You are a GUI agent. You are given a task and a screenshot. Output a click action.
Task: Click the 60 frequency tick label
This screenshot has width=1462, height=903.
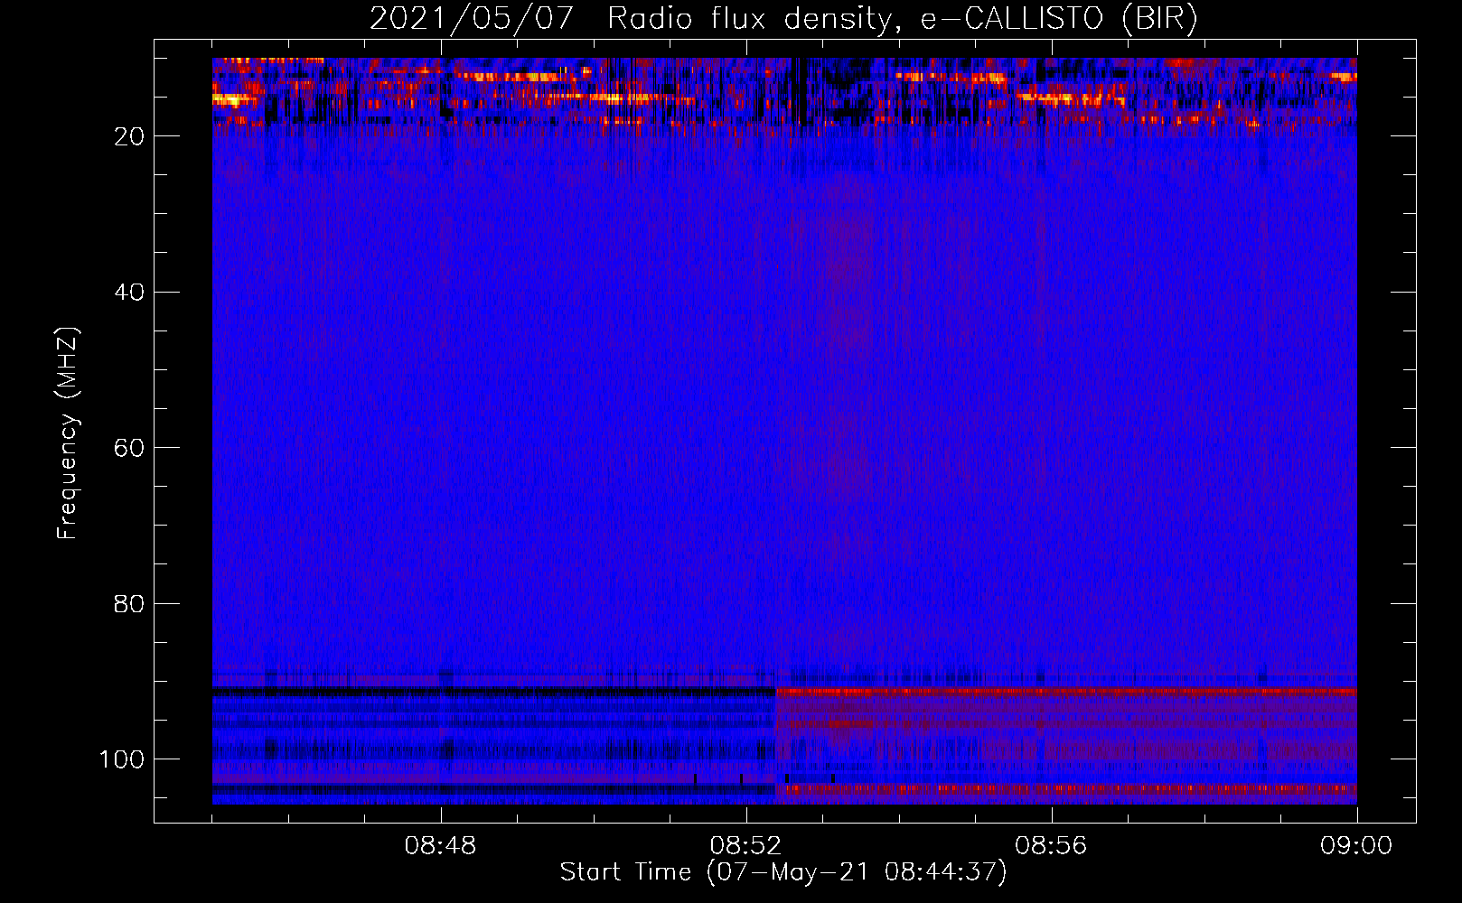point(129,448)
